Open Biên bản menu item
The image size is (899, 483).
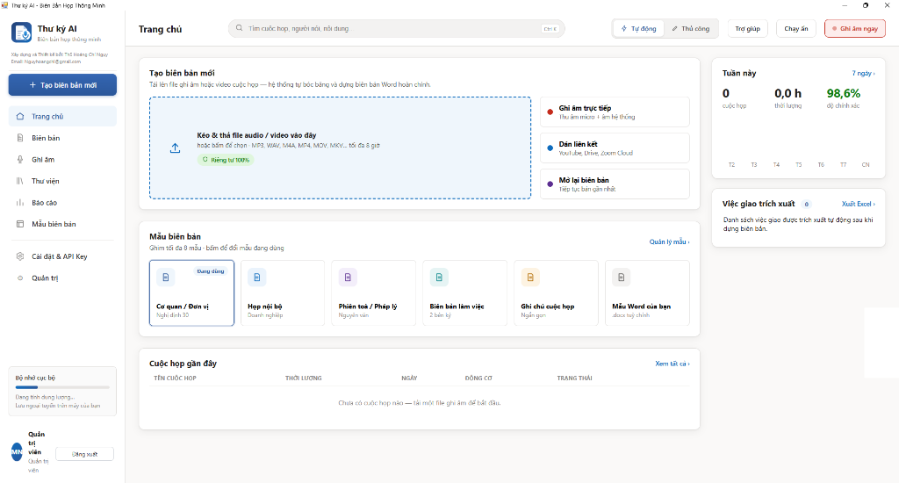[62, 138]
